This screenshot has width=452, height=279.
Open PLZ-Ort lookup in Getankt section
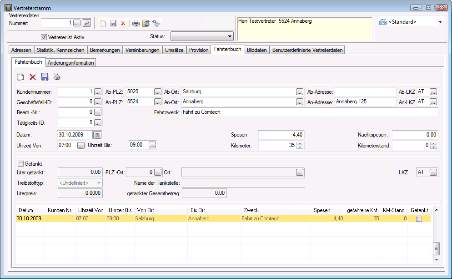click(x=157, y=172)
